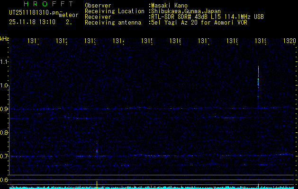Image resolution: width=298 pixels, height=189 pixels.
Task: Select the 0.7 kHz frequency tick label
Action: point(4,156)
